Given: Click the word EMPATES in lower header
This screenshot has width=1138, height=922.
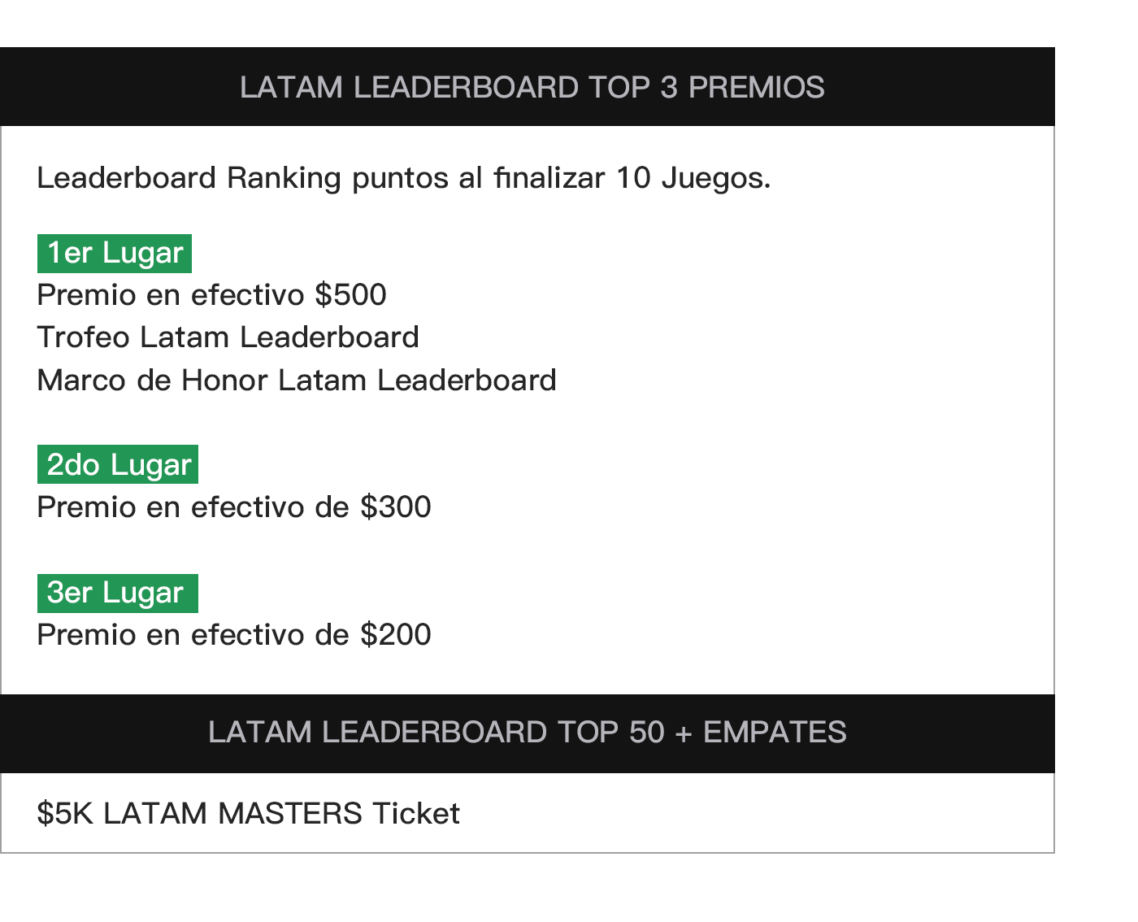Looking at the screenshot, I should coord(775,733).
